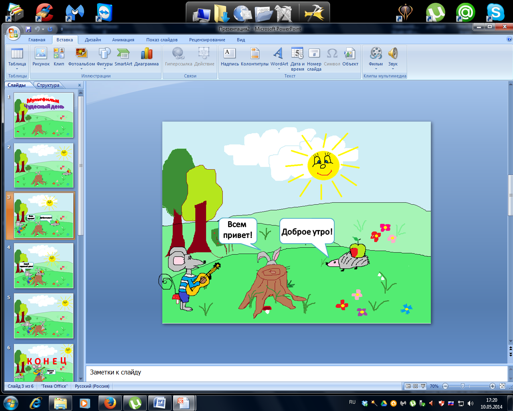
Task: Select slide 4 thumbnail
Action: [x=44, y=265]
